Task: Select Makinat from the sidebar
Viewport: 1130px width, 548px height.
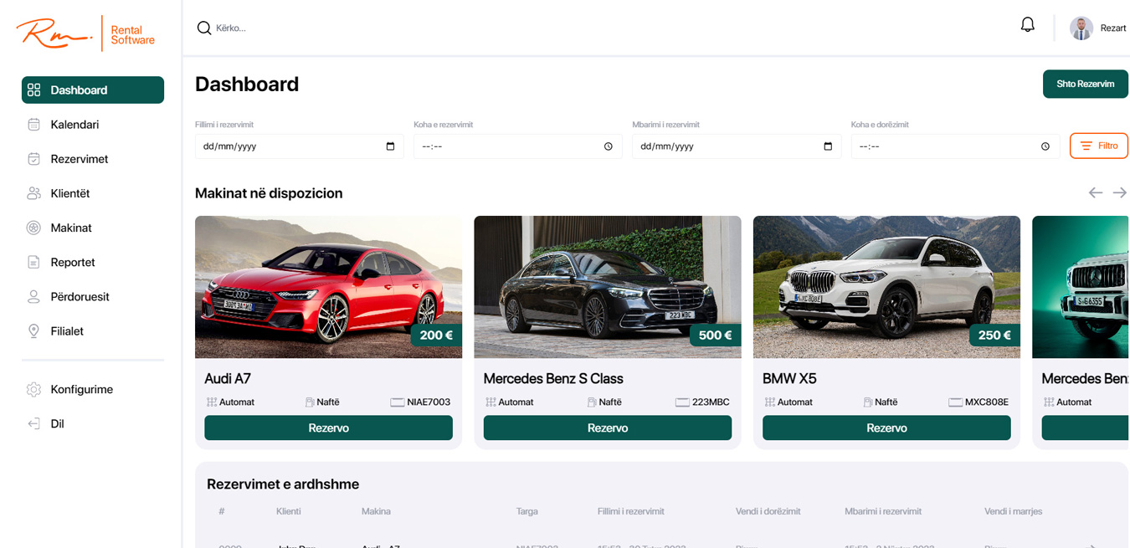Action: [71, 228]
